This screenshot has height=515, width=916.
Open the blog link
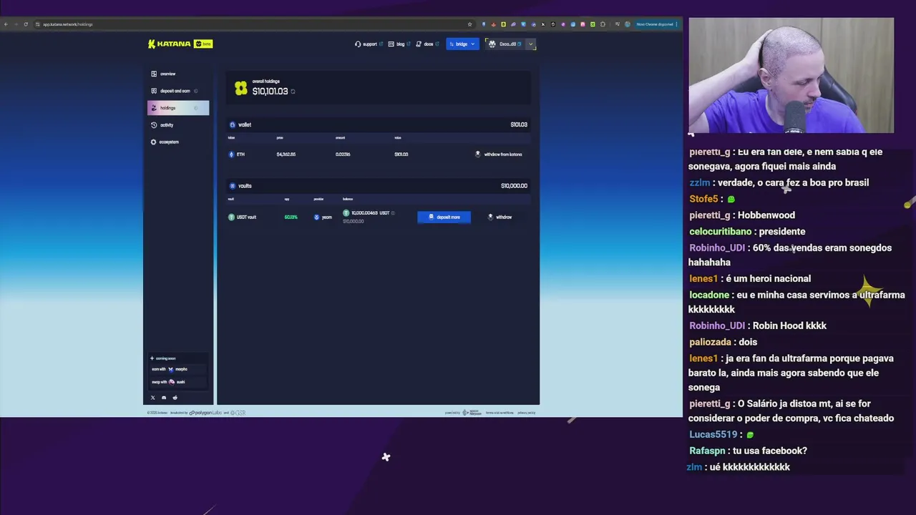399,44
